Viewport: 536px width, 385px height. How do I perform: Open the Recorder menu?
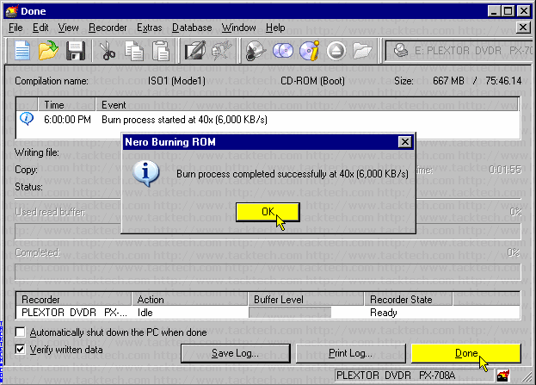[x=108, y=28]
